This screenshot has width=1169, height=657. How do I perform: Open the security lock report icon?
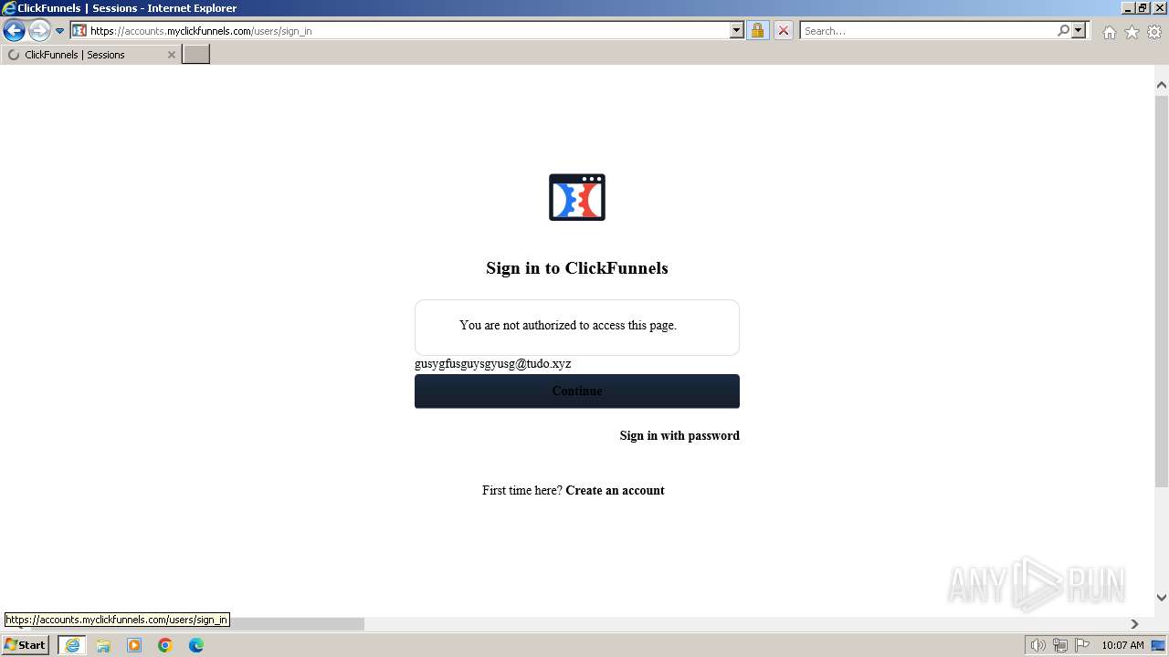click(x=757, y=30)
